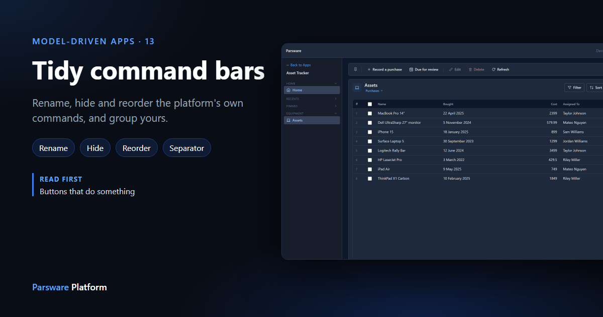Viewport: 603px width, 317px height.
Task: Click the arrows icon on Sort button
Action: point(591,88)
